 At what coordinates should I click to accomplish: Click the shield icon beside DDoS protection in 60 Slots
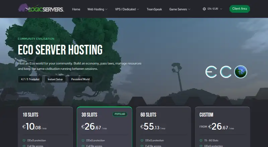point(142,141)
